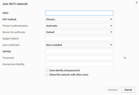
Task: Show password using the eye icon
Action: (x=125, y=58)
